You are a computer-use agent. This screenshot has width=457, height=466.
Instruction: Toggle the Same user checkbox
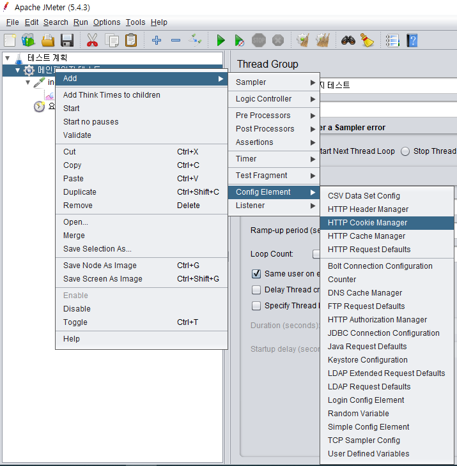click(256, 274)
